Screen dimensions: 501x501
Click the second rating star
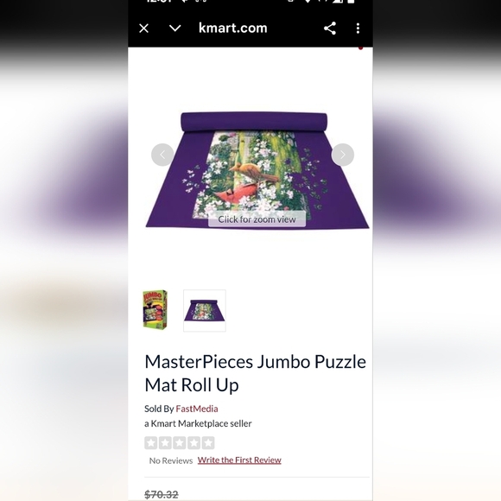pos(165,443)
